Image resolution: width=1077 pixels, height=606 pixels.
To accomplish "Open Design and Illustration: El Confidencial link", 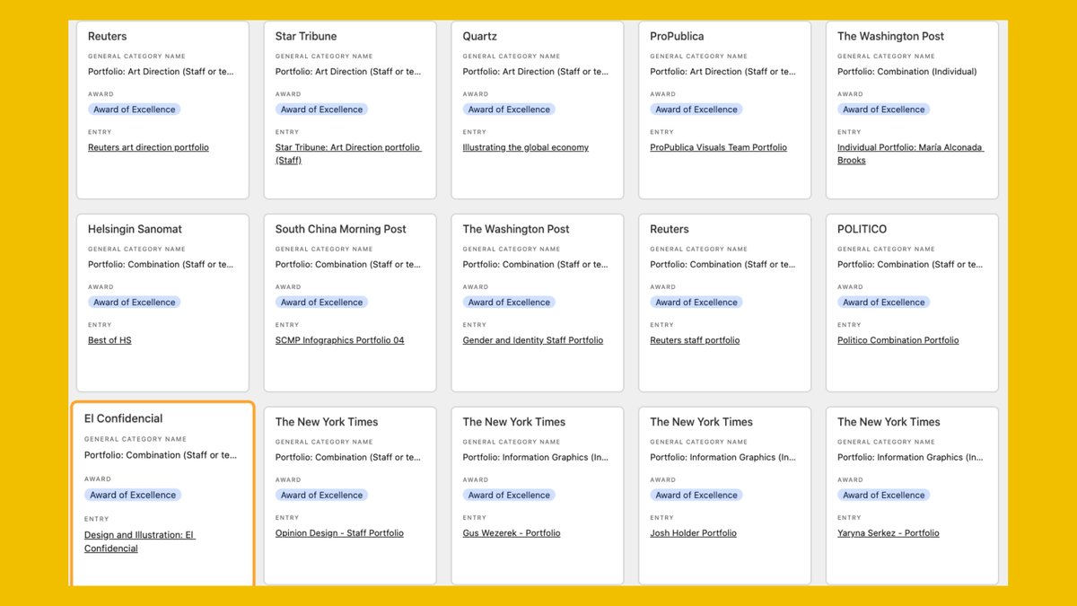I will coord(139,541).
